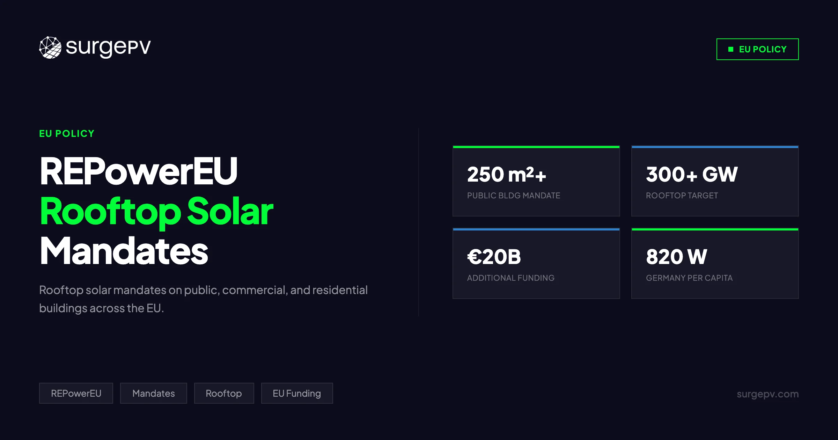Image resolution: width=838 pixels, height=440 pixels.
Task: Click the 820 W stat value
Action: (x=676, y=257)
